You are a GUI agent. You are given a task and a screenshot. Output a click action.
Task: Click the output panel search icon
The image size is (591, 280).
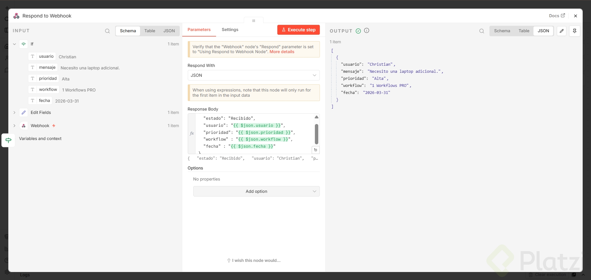pos(482,31)
